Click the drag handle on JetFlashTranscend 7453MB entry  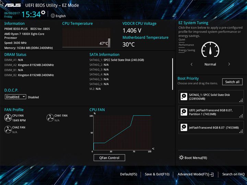[x=241, y=131]
